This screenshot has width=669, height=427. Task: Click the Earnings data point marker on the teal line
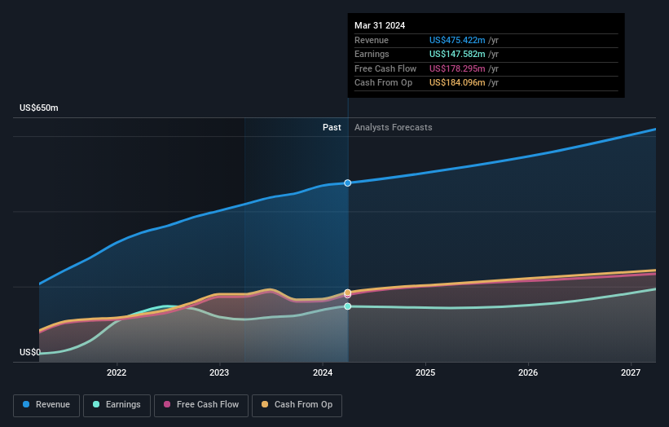click(348, 306)
